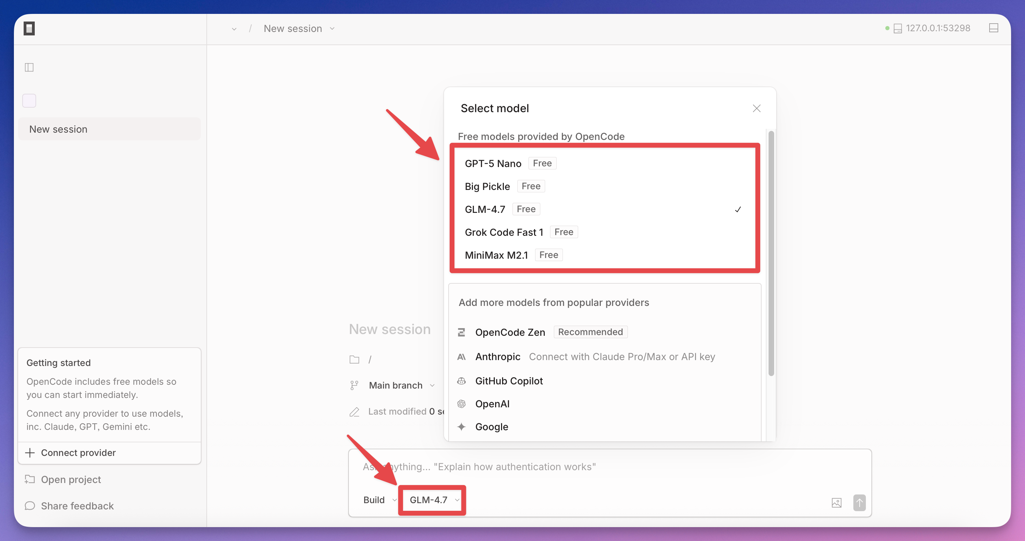Select New session in the sidebar

click(58, 129)
